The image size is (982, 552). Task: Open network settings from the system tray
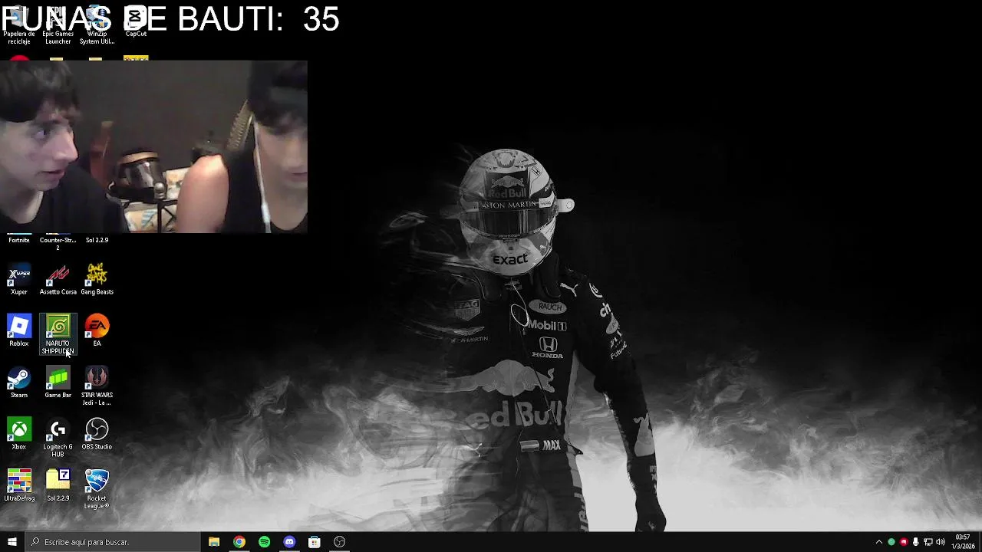tap(928, 542)
